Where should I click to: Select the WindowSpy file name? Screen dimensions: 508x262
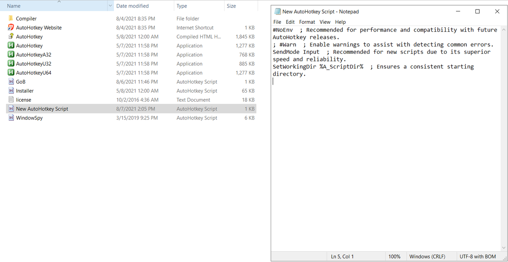(x=29, y=118)
